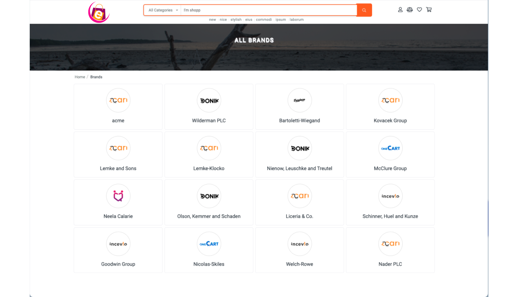Open the shopping cart icon

tap(429, 10)
